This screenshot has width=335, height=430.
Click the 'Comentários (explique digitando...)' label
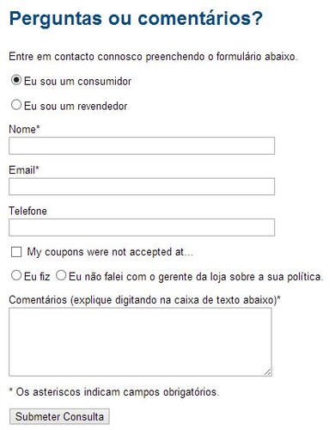144,300
